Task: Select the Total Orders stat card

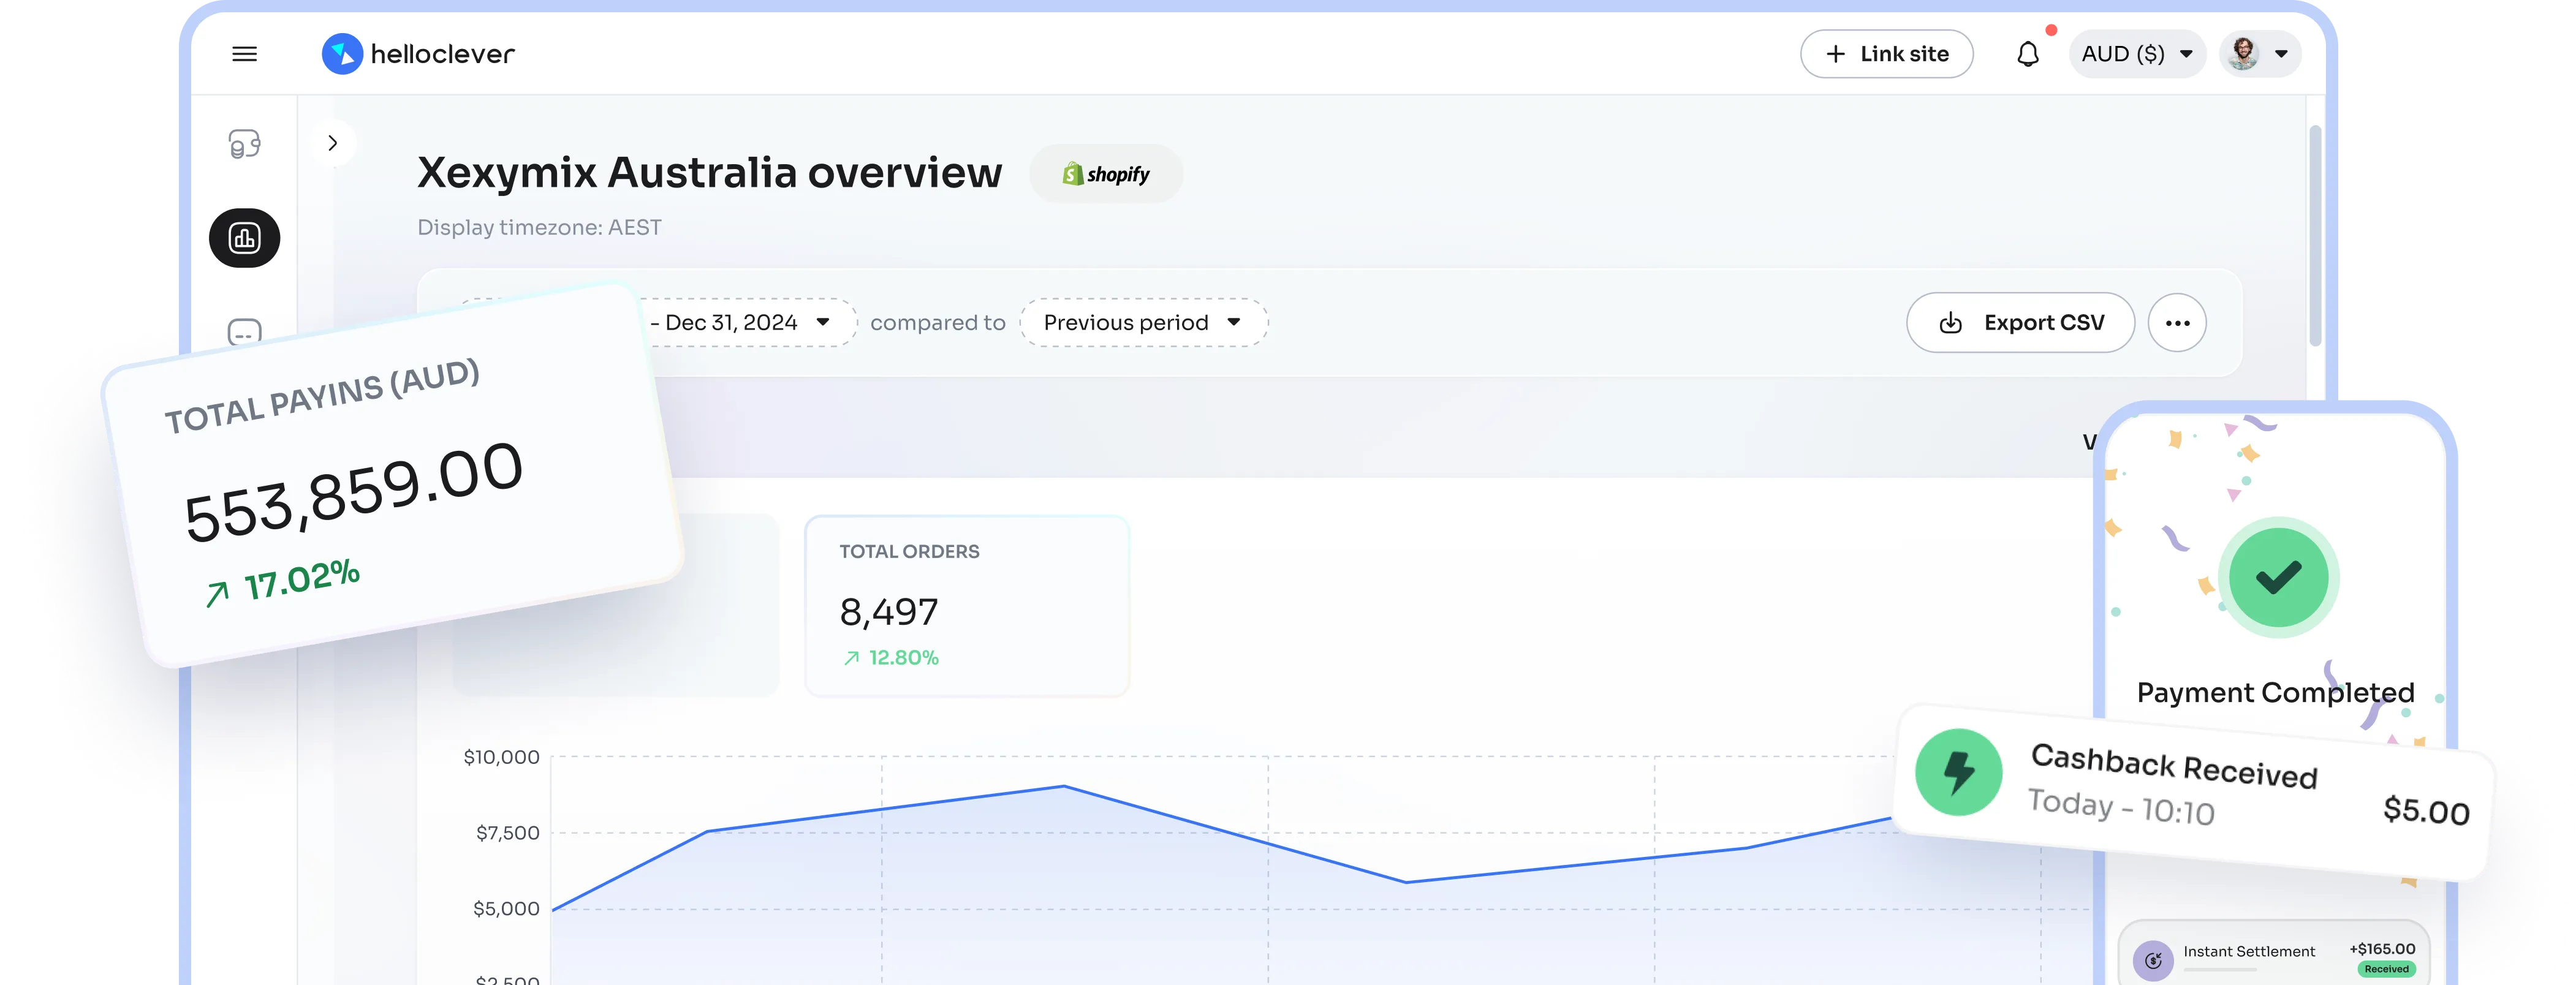Action: pyautogui.click(x=966, y=605)
